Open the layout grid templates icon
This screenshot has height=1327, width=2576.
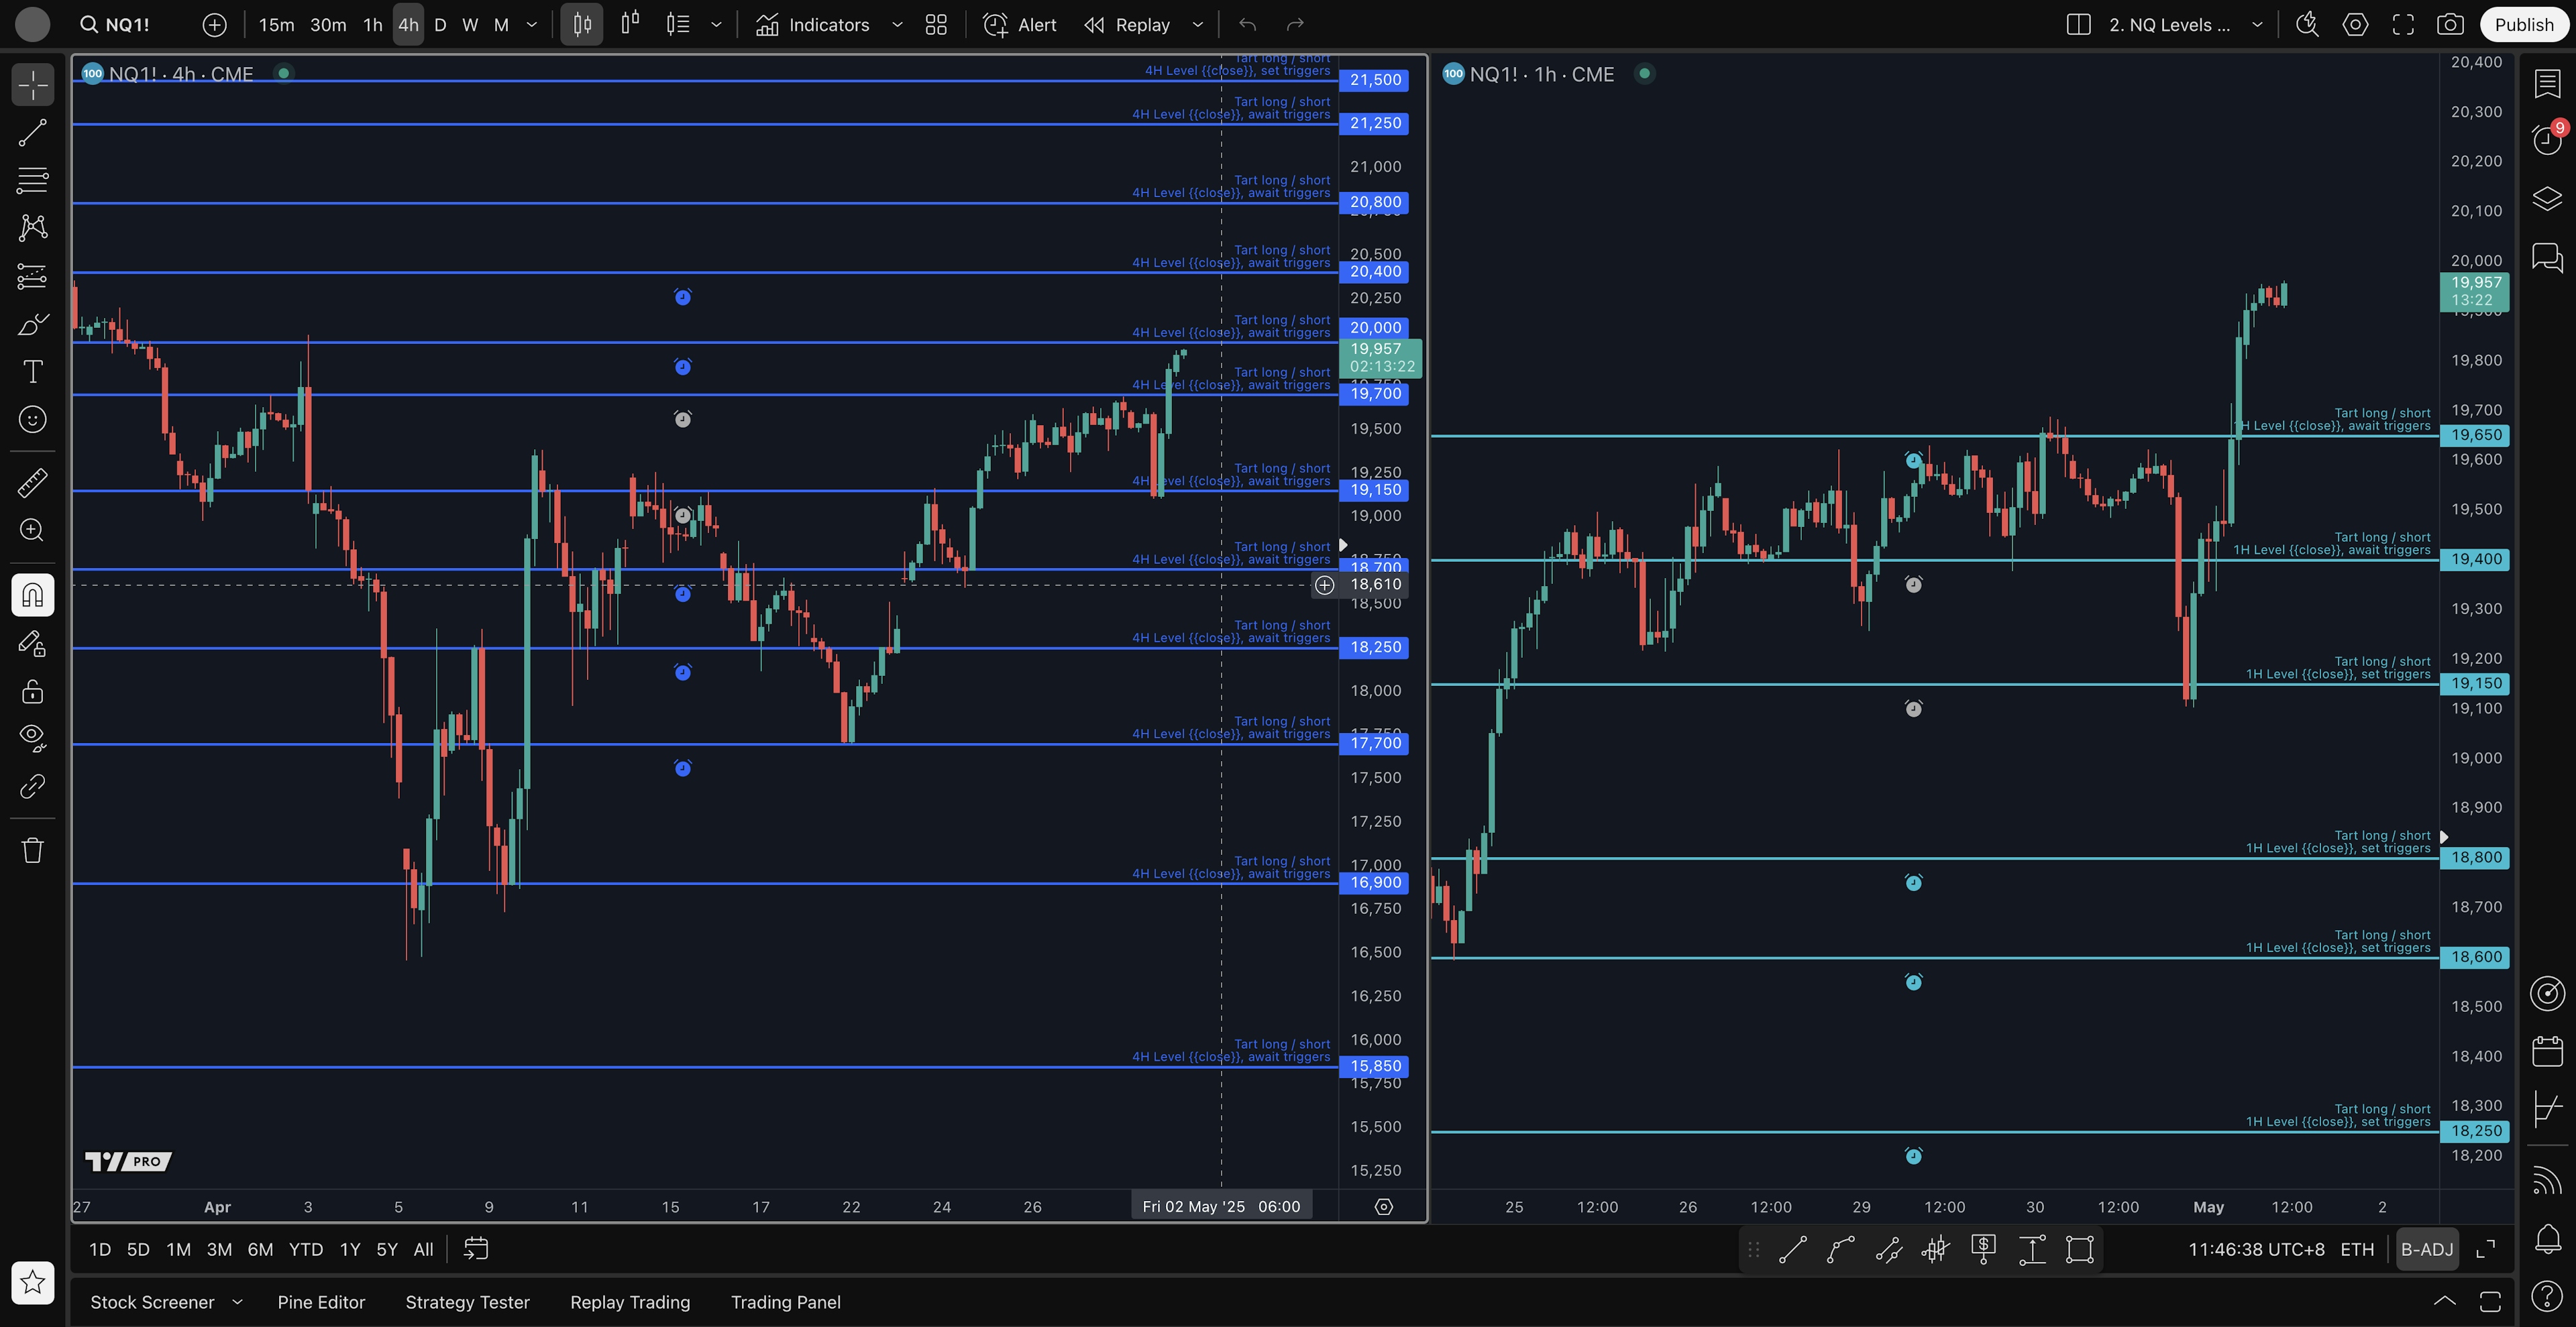[936, 25]
